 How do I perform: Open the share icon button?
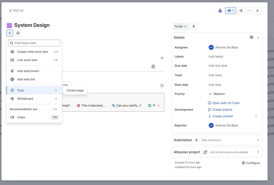(x=241, y=11)
